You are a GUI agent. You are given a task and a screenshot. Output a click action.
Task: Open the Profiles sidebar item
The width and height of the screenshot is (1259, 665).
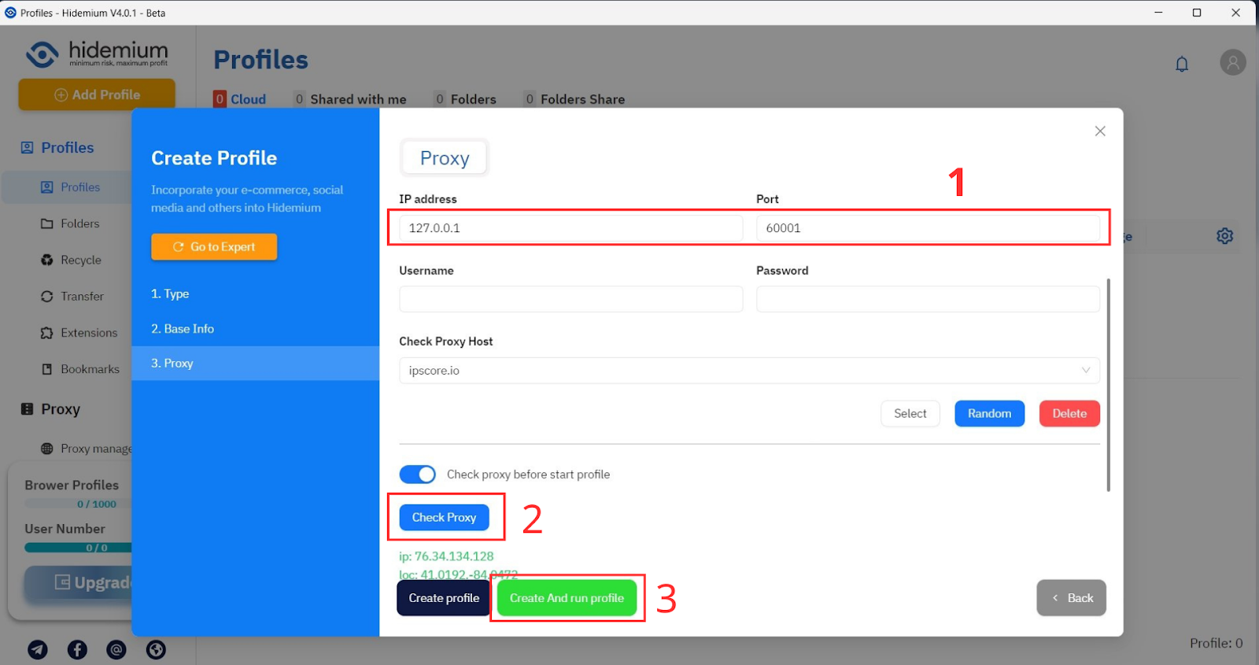(x=69, y=187)
